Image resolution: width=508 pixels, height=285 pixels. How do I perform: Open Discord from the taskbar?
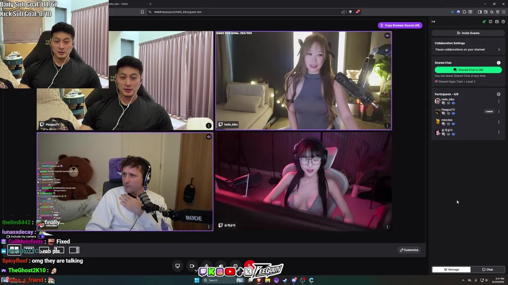(x=294, y=280)
